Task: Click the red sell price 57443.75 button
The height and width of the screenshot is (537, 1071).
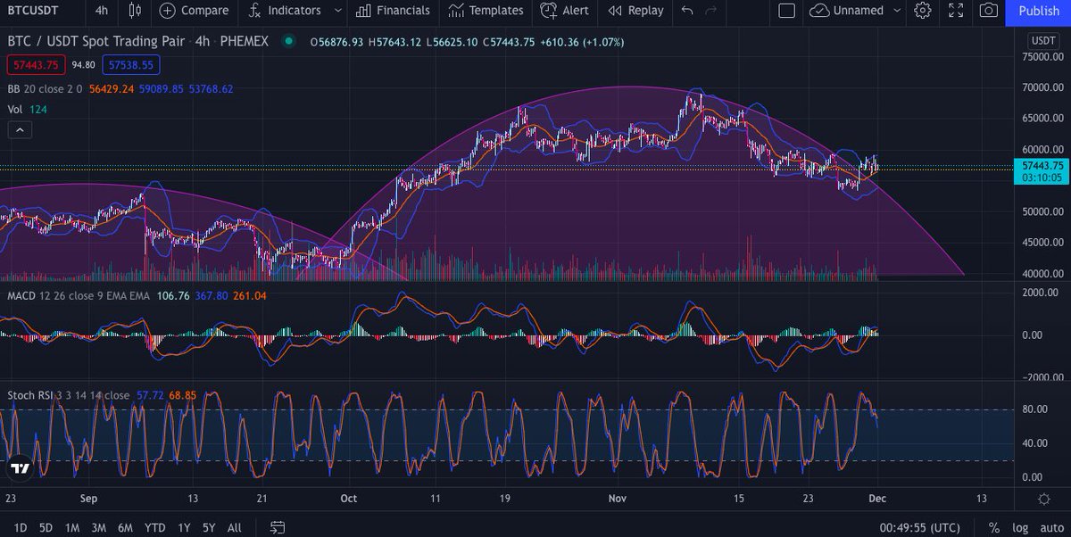Action: [x=36, y=64]
